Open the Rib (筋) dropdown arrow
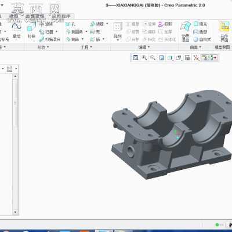232x232 pixels. pyautogui.click(x=103, y=39)
